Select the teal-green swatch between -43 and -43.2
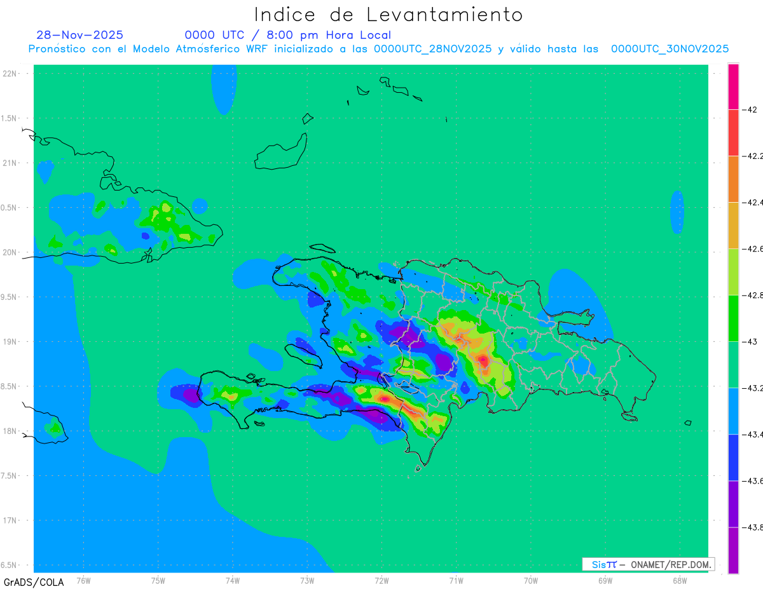 tap(733, 365)
